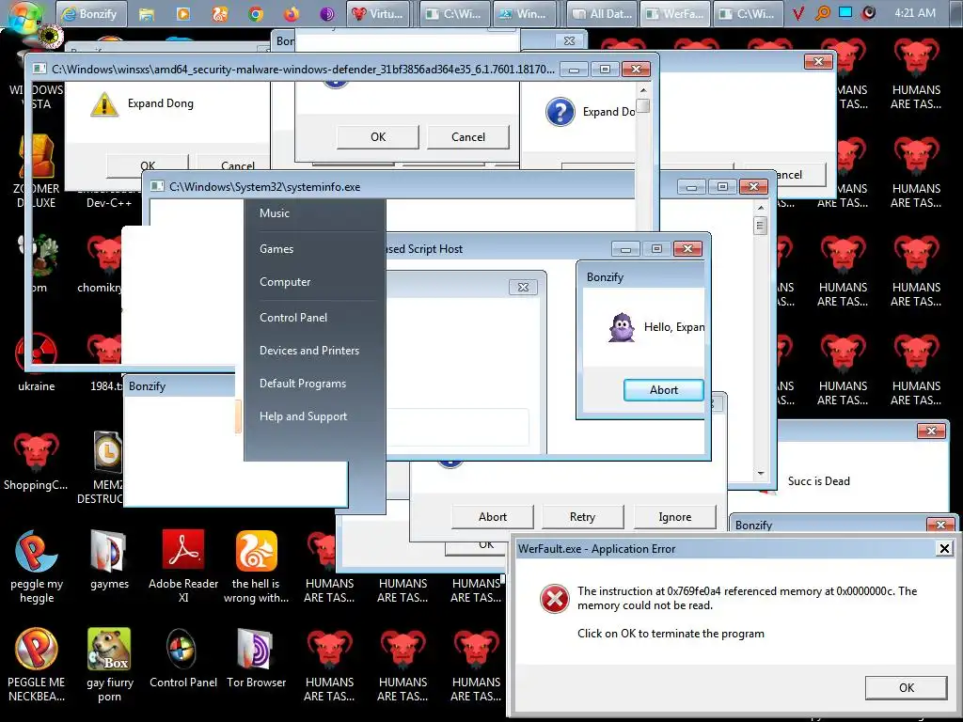
Task: Select the ShoppingC... desktop icon
Action: 37,461
